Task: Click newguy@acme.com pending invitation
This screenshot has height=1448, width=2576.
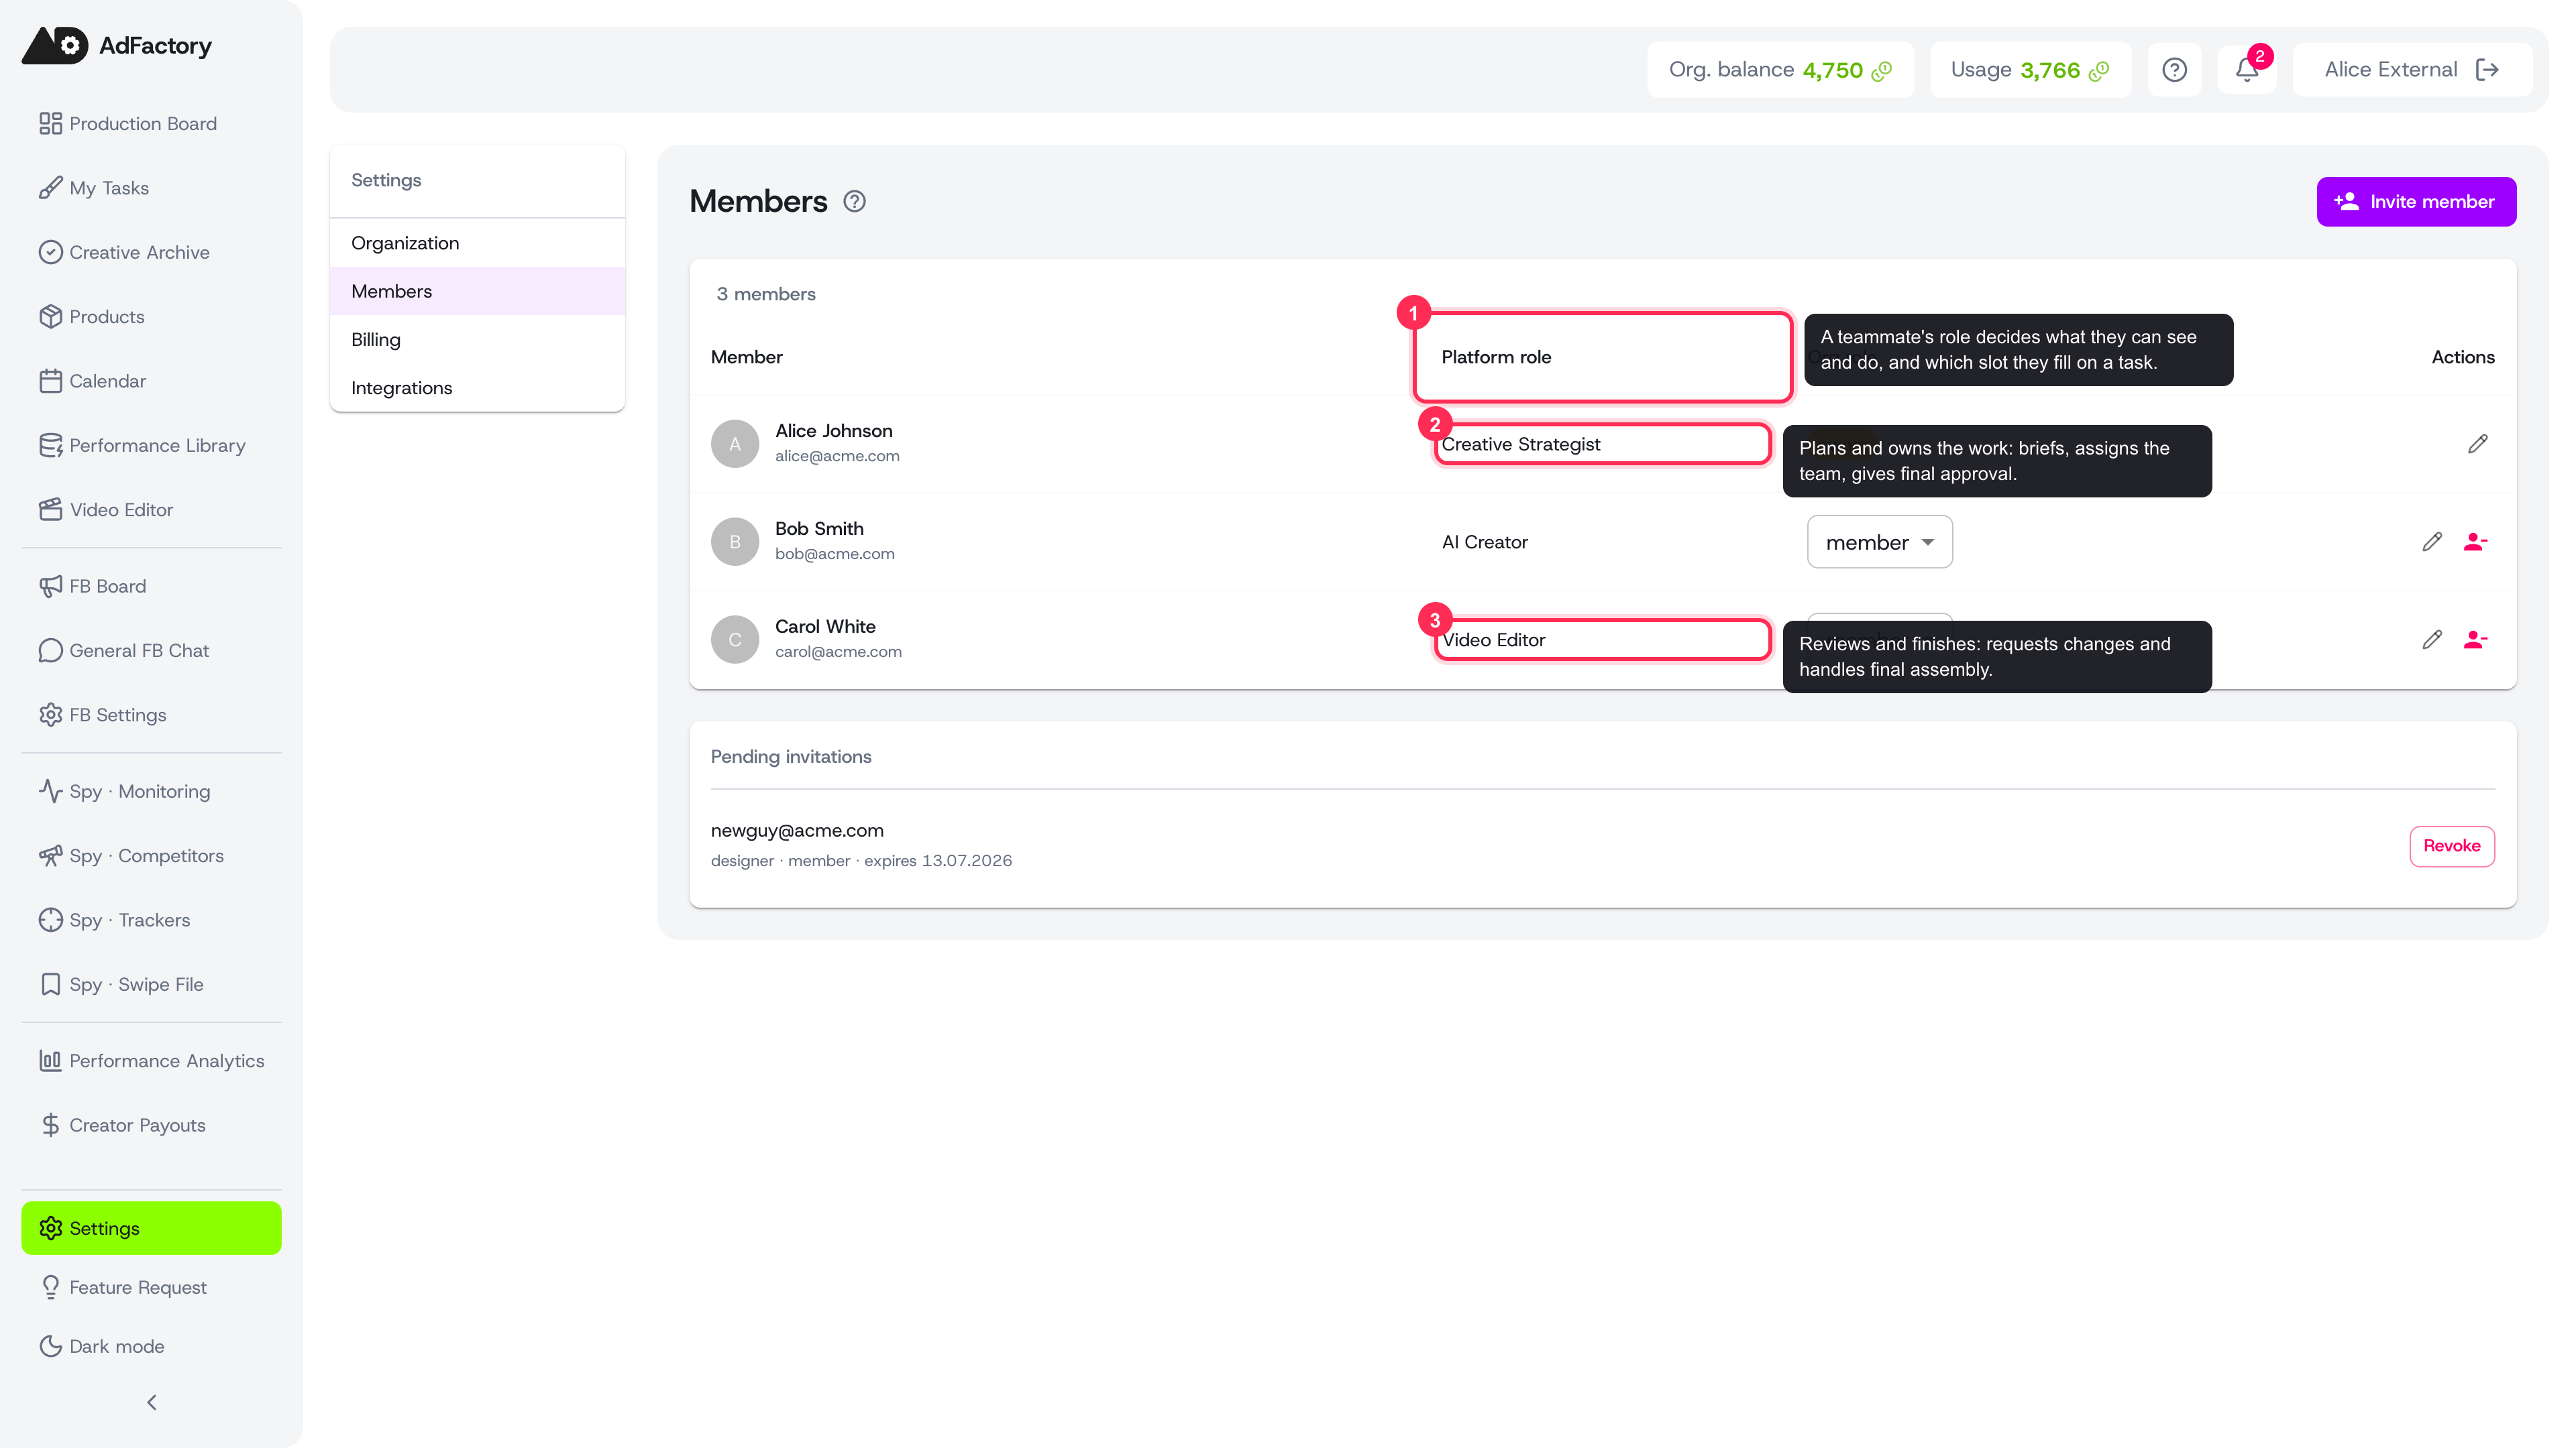Action: pos(797,831)
